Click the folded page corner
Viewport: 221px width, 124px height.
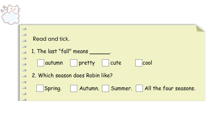[200, 28]
